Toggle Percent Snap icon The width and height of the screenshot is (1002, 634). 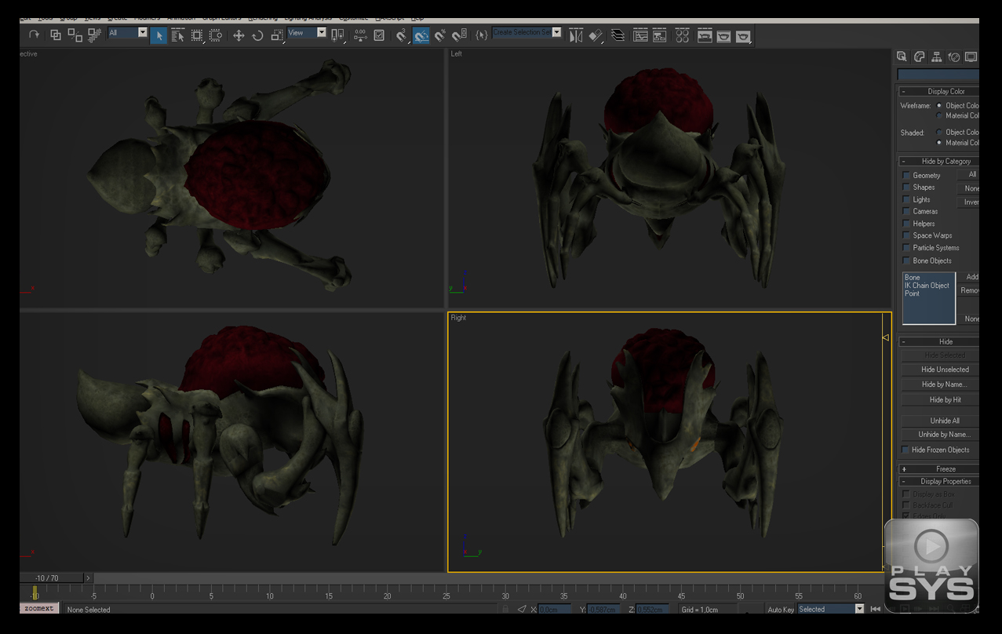coord(439,35)
